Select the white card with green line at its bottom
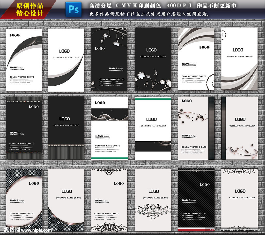The image size is (265, 235). 110,128
